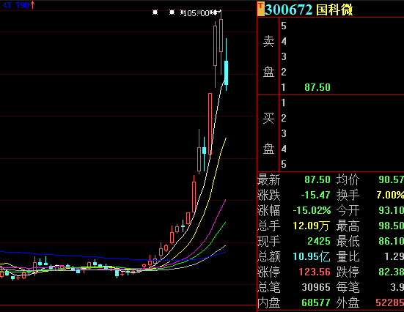
Task: Click the sell level 1 price 87.50
Action: coord(317,87)
